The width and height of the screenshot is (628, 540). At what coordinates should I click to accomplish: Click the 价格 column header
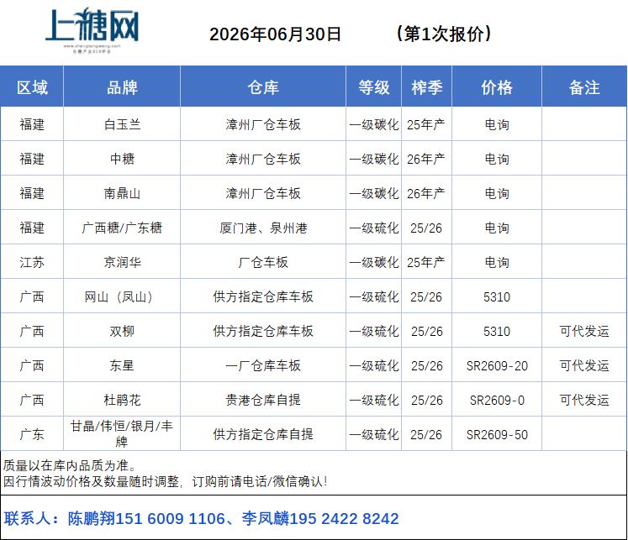[497, 87]
